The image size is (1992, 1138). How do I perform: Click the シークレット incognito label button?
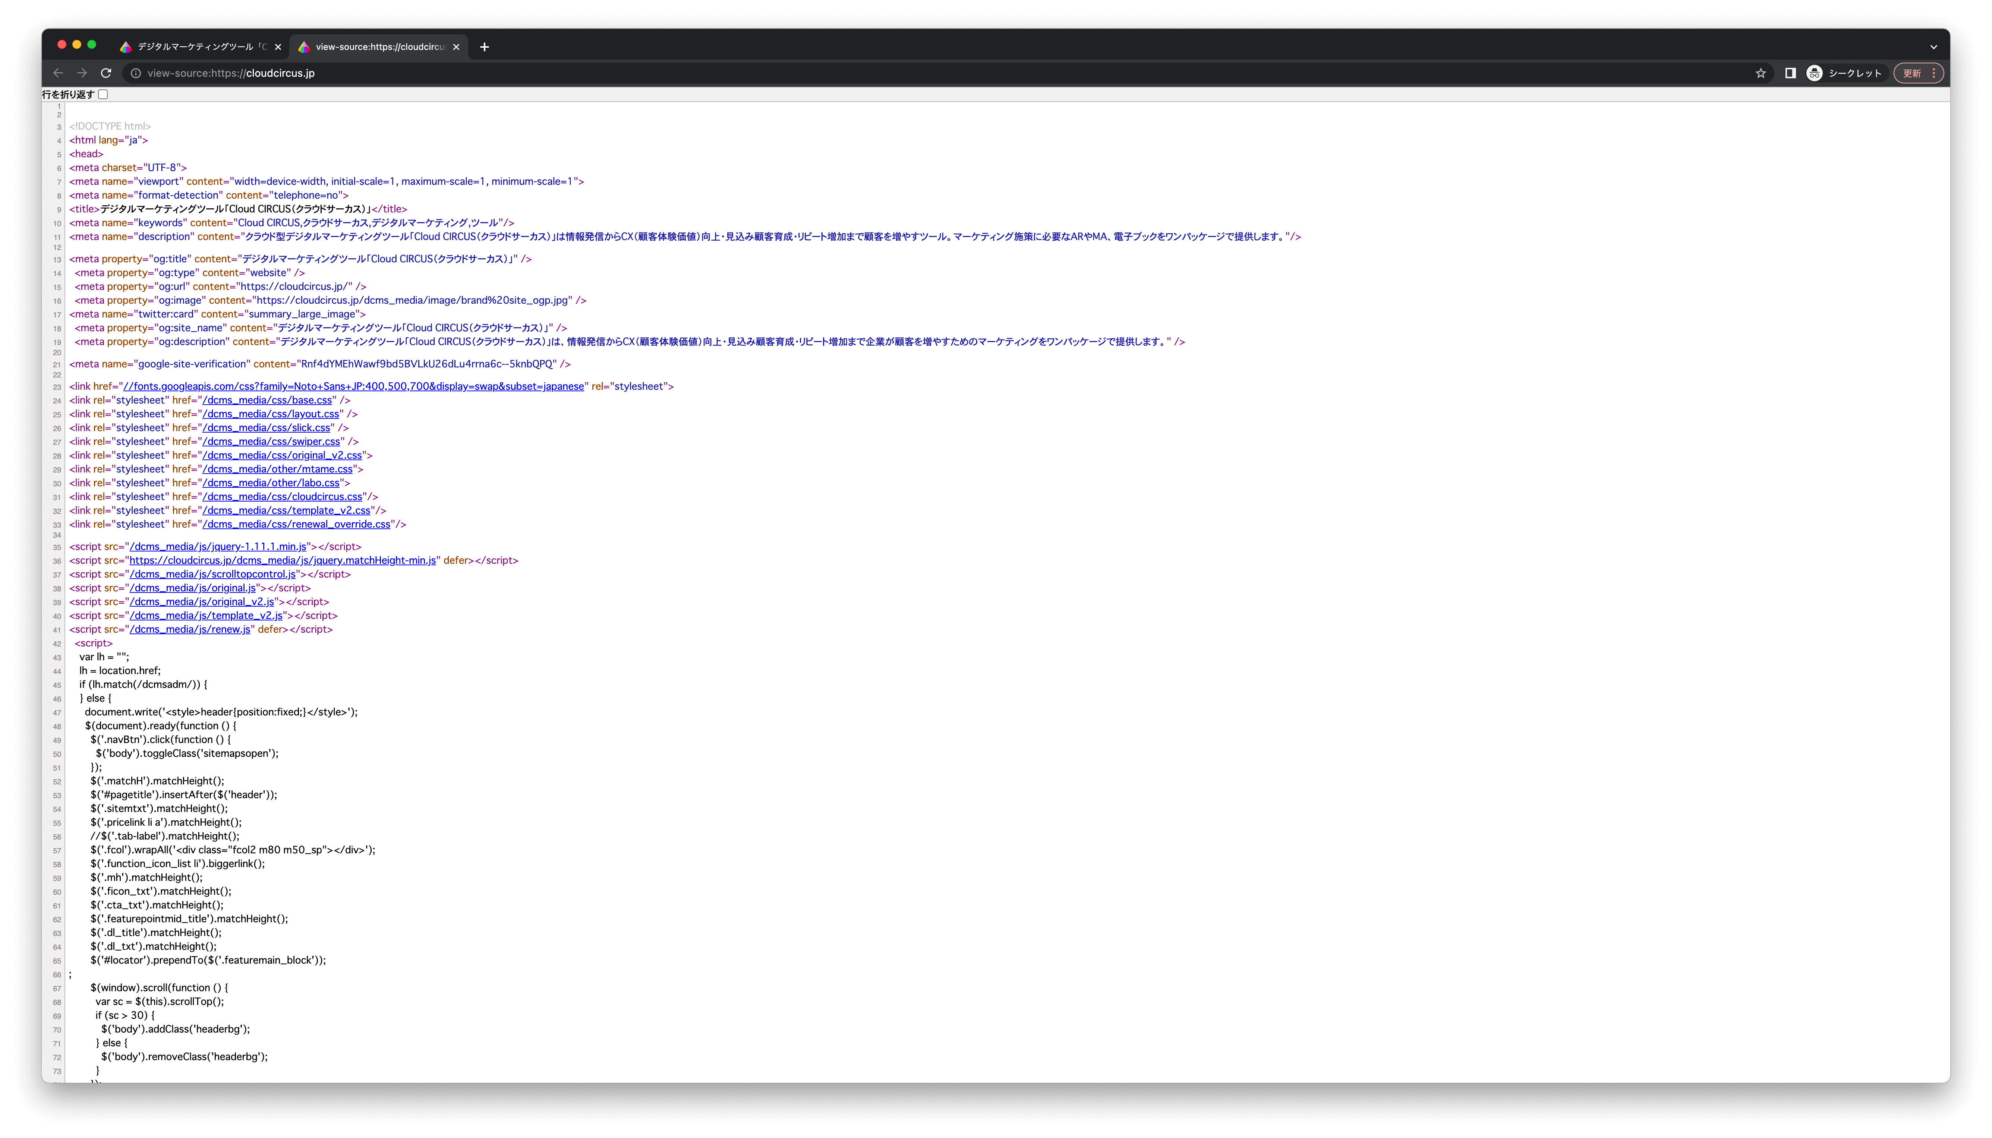pyautogui.click(x=1846, y=73)
